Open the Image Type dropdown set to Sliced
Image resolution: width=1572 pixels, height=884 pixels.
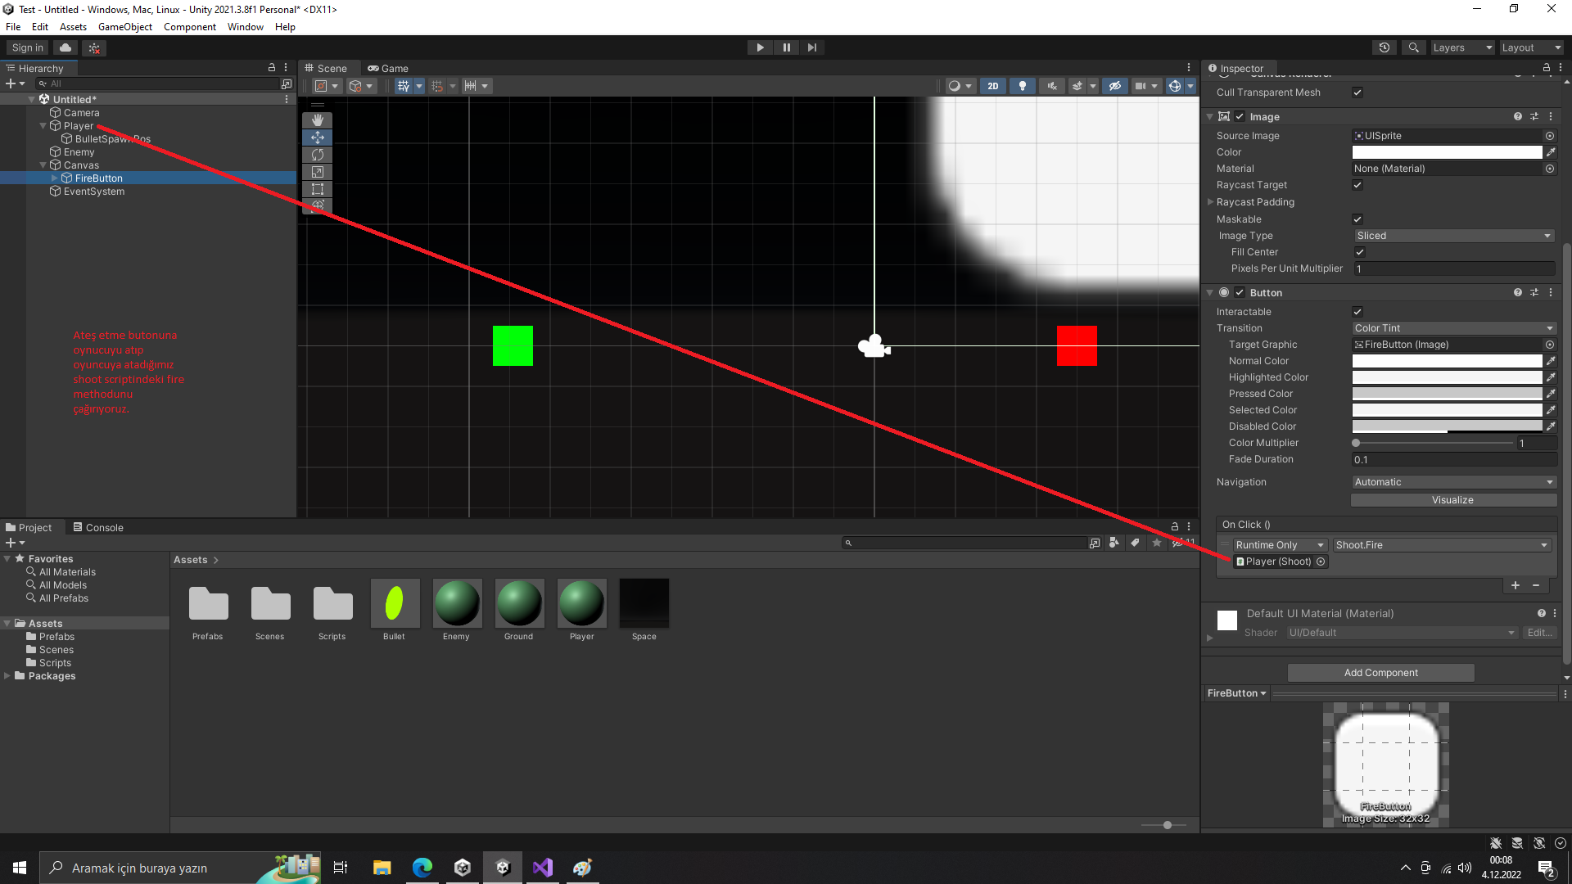(x=1453, y=236)
